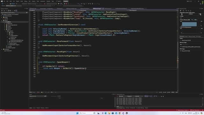Click the right handle of diagnostics timeline
This screenshot has width=204, height=115.
[200, 14]
